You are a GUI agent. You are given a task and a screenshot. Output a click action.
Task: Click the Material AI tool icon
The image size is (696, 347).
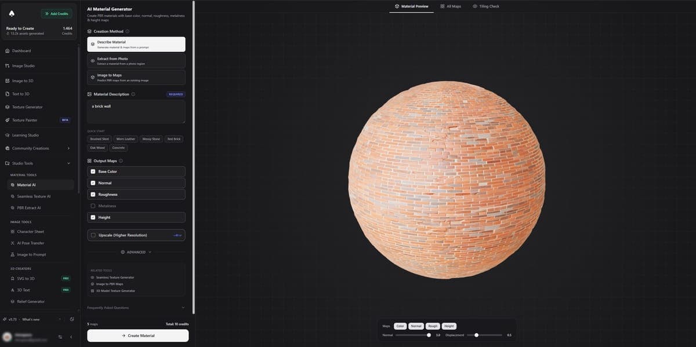[13, 185]
